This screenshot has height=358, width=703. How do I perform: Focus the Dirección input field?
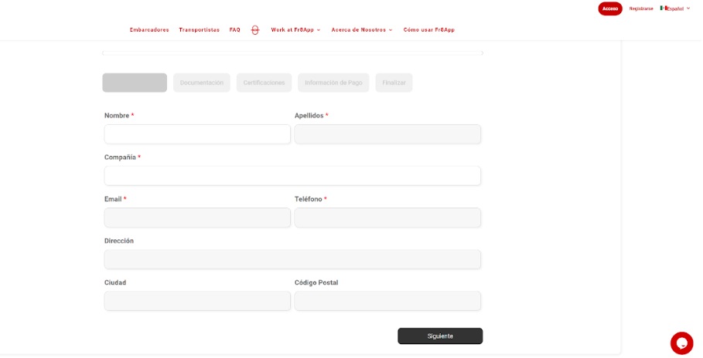click(x=293, y=259)
